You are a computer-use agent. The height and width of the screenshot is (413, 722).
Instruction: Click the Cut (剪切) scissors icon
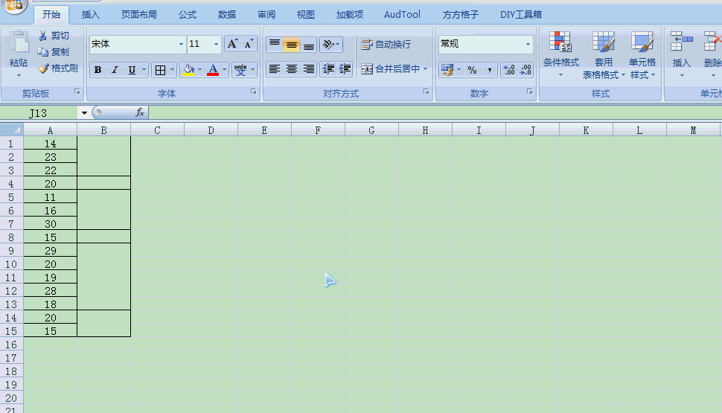pyautogui.click(x=44, y=36)
